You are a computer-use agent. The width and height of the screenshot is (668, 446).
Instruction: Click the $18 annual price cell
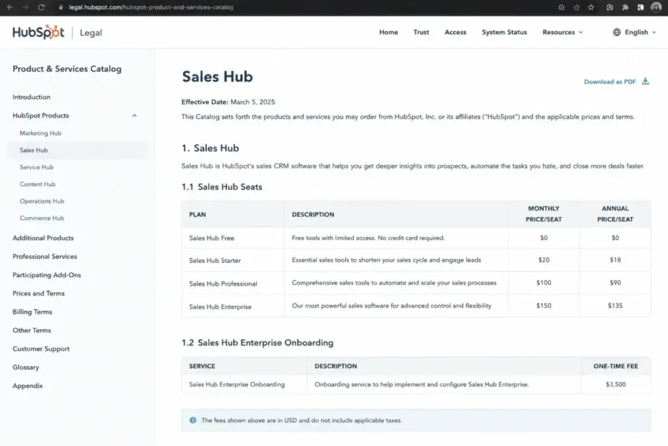[x=615, y=260]
